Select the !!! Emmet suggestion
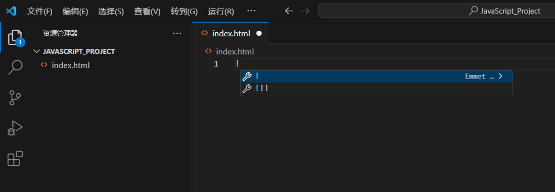The width and height of the screenshot is (555, 192). [377, 89]
